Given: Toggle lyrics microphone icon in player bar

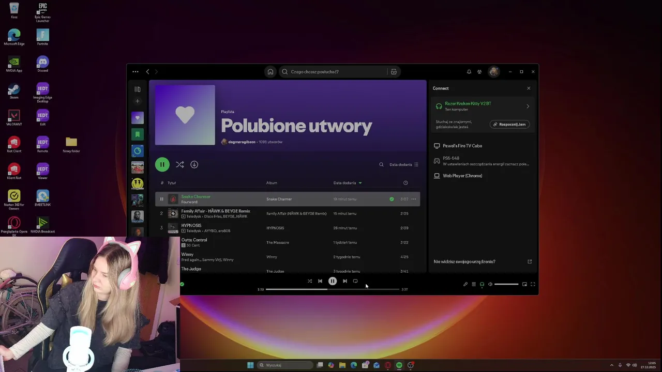Looking at the screenshot, I should click(465, 284).
